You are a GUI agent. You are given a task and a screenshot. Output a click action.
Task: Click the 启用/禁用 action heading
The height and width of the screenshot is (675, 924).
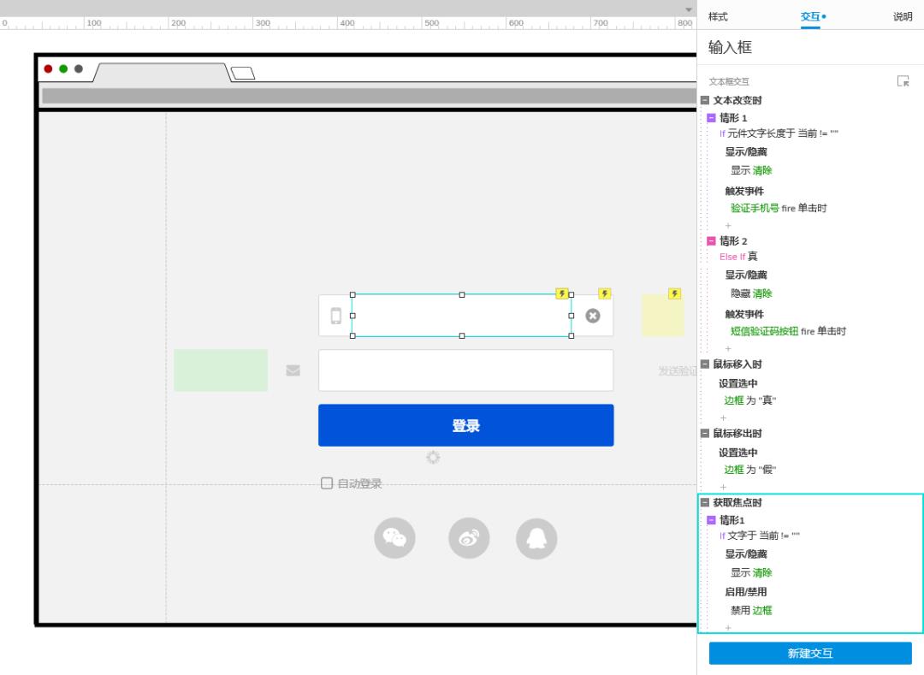745,592
